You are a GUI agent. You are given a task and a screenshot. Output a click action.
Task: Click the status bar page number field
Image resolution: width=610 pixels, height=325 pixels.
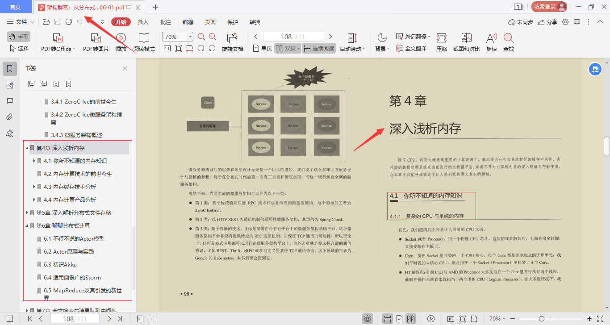(75, 319)
